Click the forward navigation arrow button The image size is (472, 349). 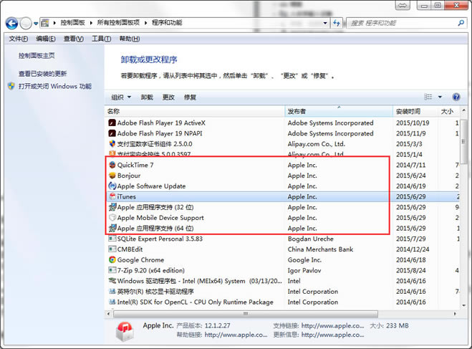click(x=26, y=23)
